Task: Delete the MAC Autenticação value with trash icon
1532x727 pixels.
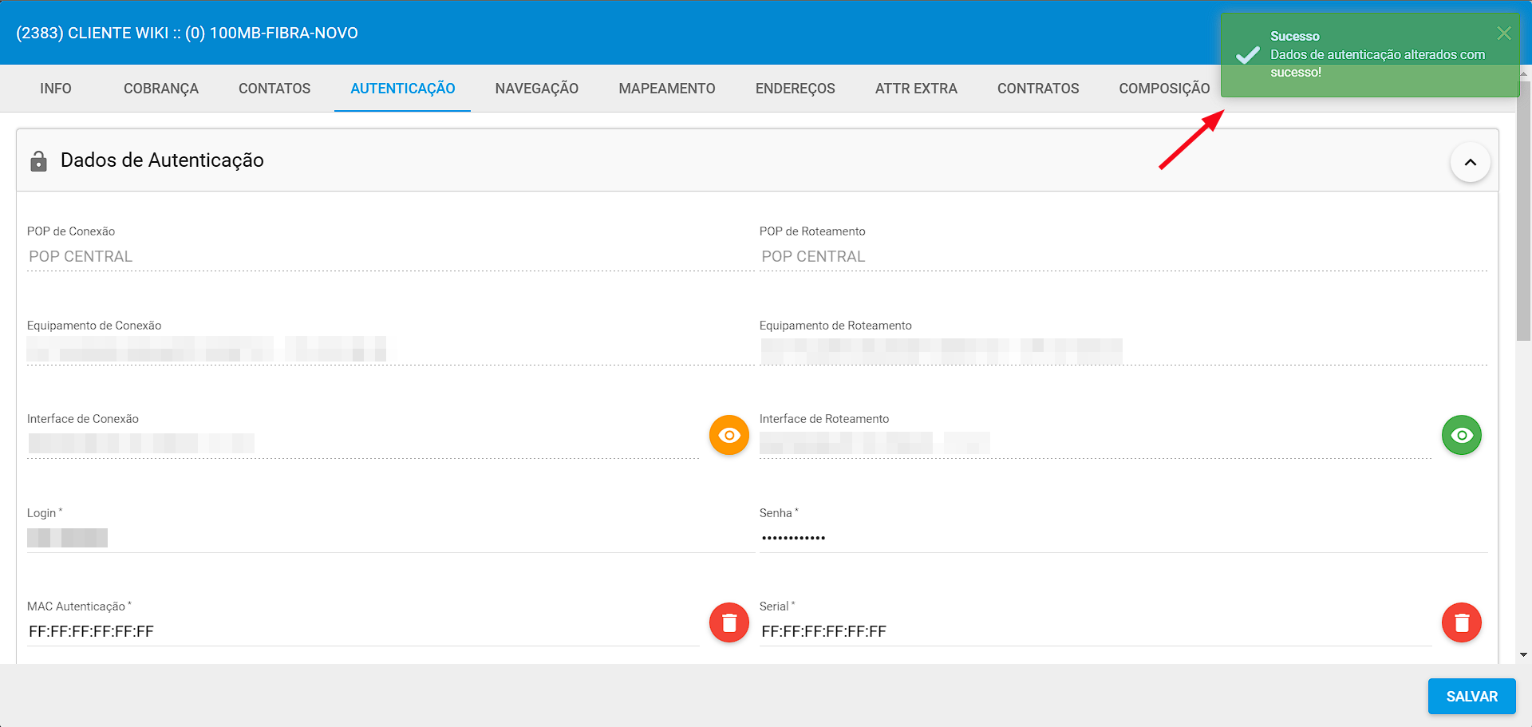Action: (729, 622)
